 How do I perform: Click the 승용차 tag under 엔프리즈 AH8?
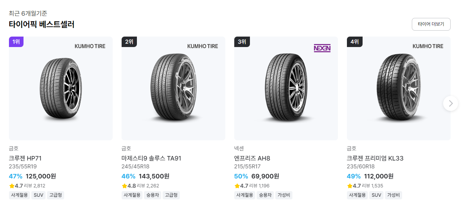[x=265, y=195]
